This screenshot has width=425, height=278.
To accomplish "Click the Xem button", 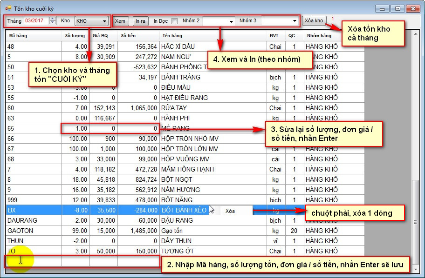I will tap(120, 21).
